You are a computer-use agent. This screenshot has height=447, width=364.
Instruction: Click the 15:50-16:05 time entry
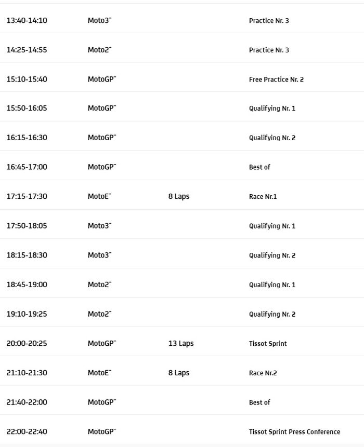[x=27, y=109]
